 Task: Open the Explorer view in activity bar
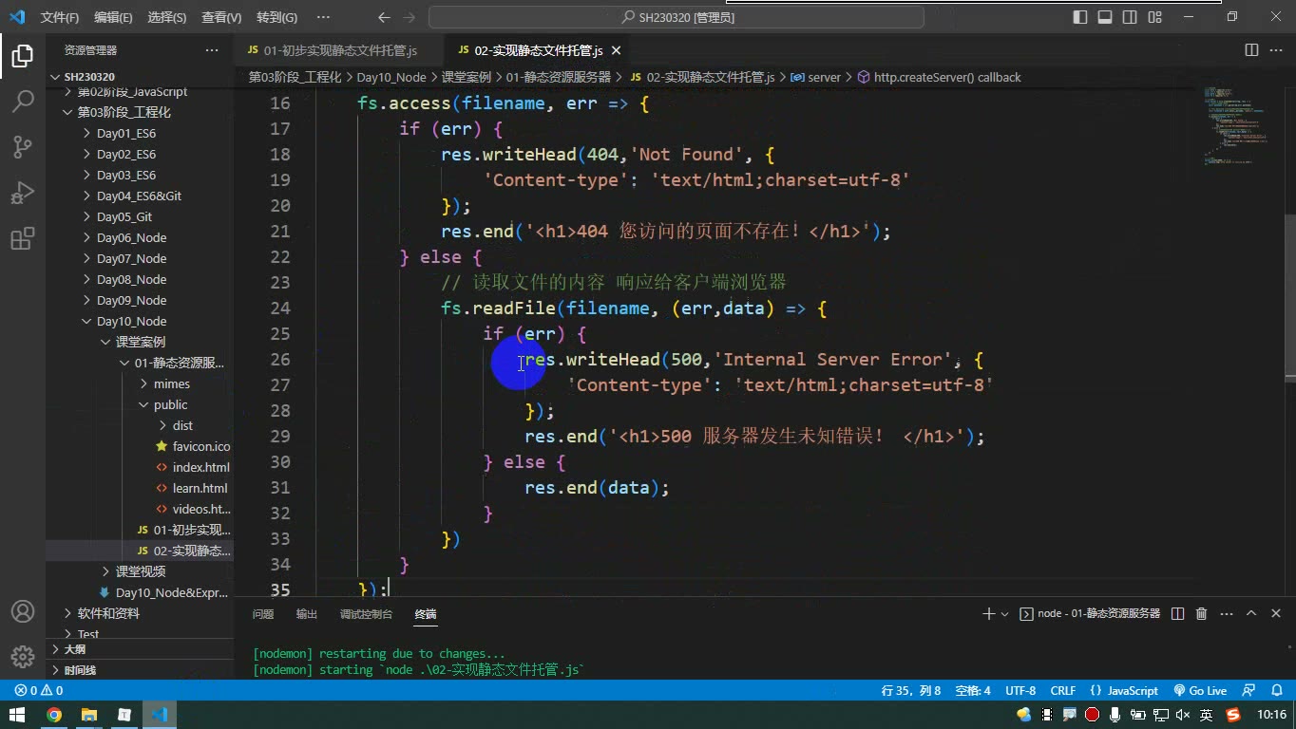23,56
